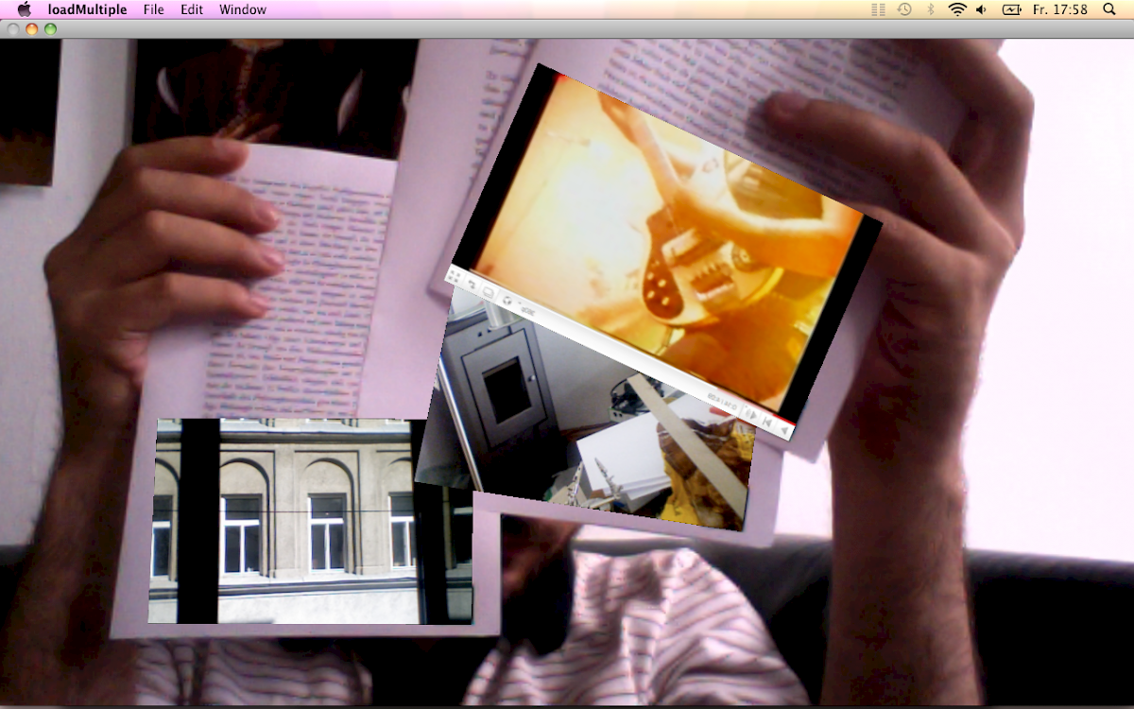
Task: Open the Time Machine menu icon
Action: point(904,9)
